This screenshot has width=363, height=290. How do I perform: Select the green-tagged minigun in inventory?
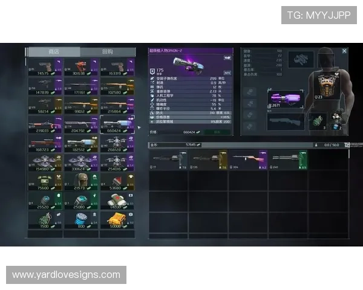pyautogui.click(x=287, y=159)
